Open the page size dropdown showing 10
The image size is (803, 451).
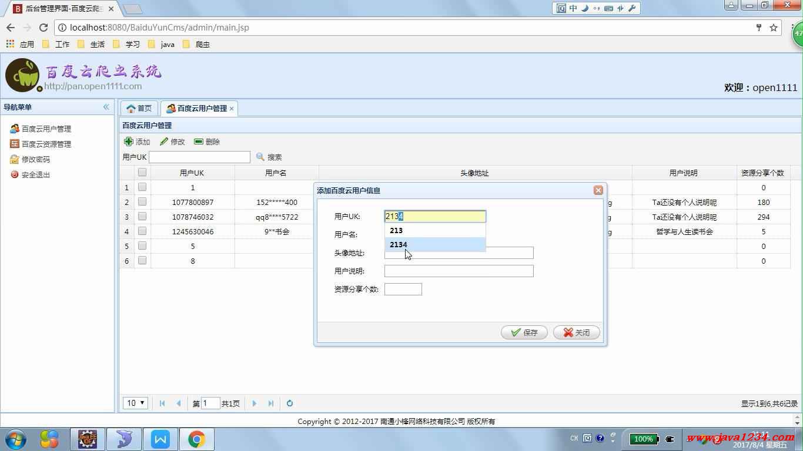[x=136, y=403]
